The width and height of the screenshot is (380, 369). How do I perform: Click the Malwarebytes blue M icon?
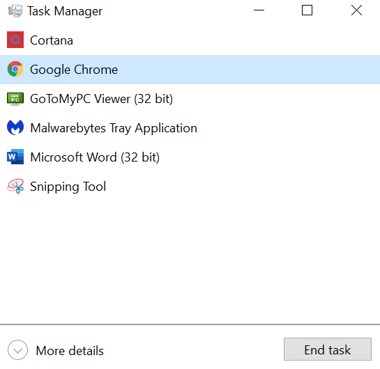point(15,127)
